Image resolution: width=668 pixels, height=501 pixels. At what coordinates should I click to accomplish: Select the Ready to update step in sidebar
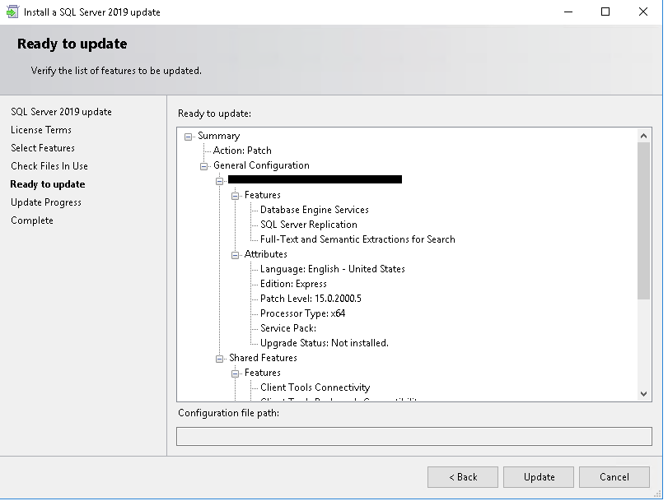point(48,184)
